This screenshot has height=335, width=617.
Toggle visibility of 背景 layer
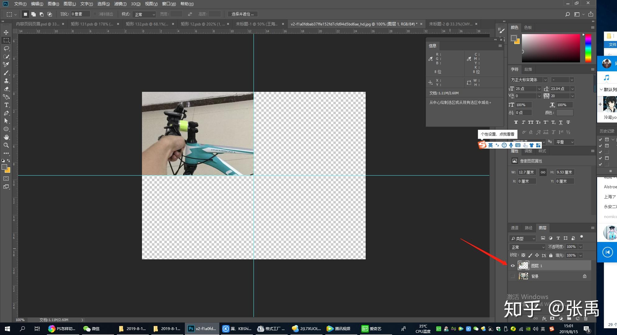pyautogui.click(x=513, y=276)
